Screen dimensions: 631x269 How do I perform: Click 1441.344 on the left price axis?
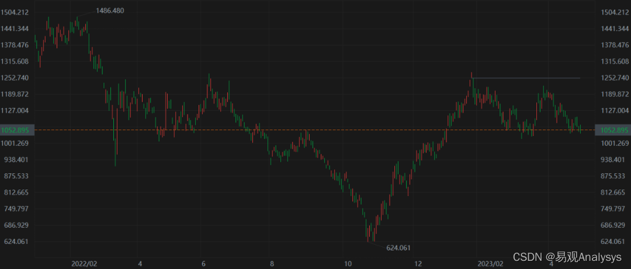pos(15,29)
